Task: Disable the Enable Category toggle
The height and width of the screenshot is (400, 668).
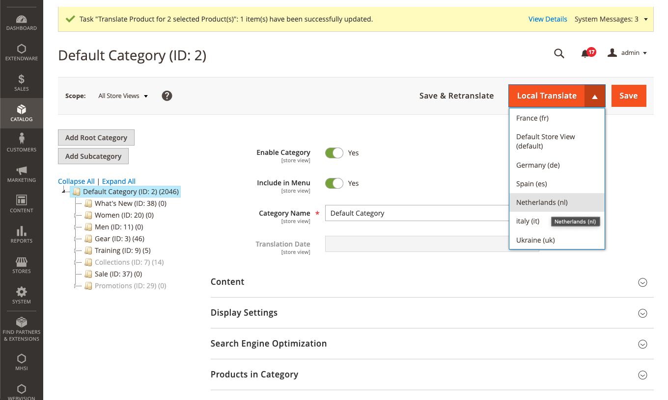Action: [334, 153]
